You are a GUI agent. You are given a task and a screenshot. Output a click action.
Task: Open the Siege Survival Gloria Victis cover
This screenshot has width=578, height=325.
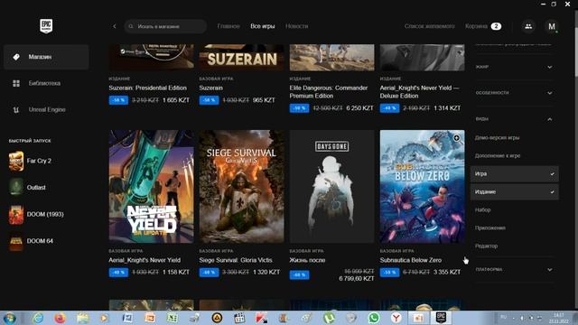[242, 187]
